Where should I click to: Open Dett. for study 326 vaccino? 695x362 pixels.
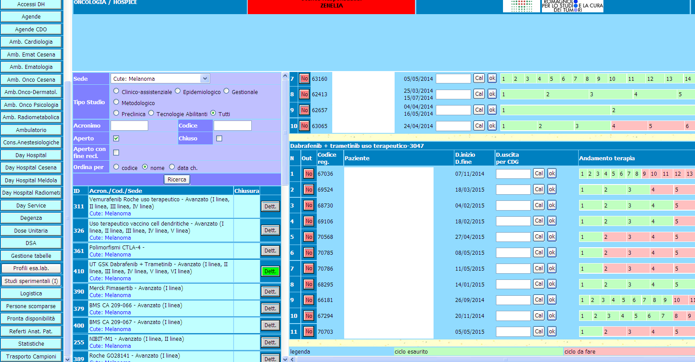point(270,230)
